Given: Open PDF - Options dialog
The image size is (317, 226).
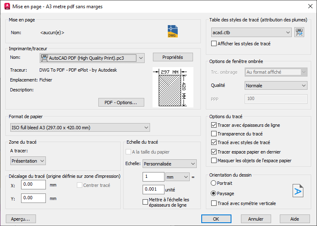Looking at the screenshot, I should click(121, 102).
